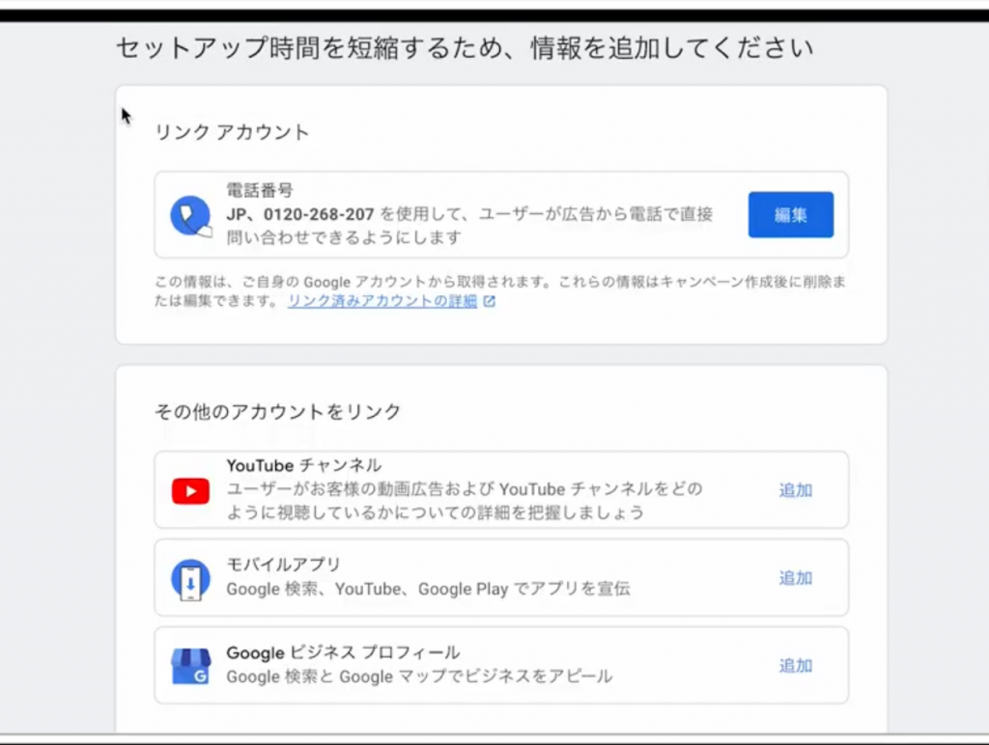Click the blue 編集 button
Image resolution: width=989 pixels, height=745 pixels.
point(791,215)
